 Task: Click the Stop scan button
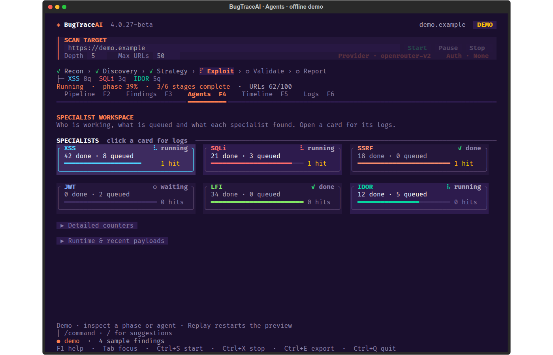477,48
